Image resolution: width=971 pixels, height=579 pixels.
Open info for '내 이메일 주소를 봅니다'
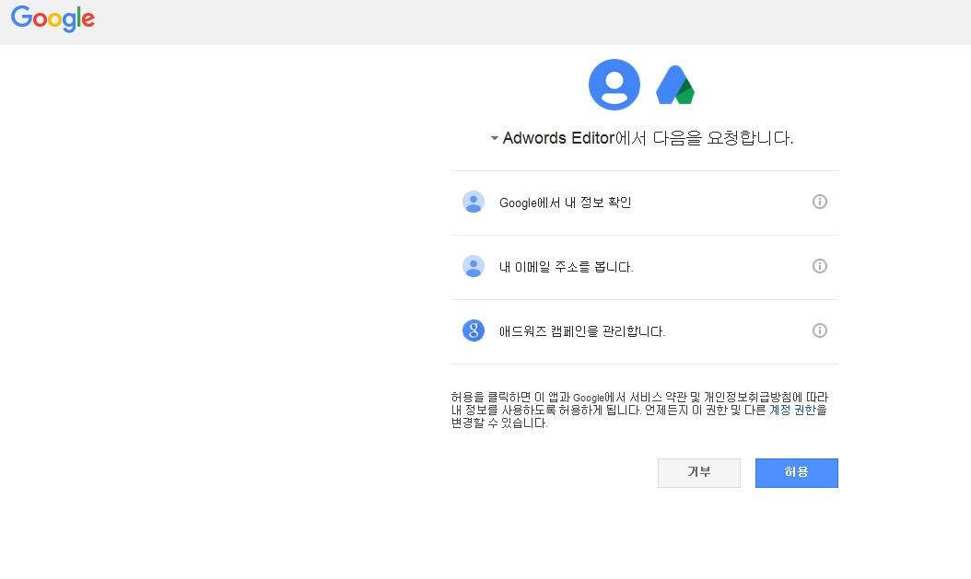(x=819, y=266)
